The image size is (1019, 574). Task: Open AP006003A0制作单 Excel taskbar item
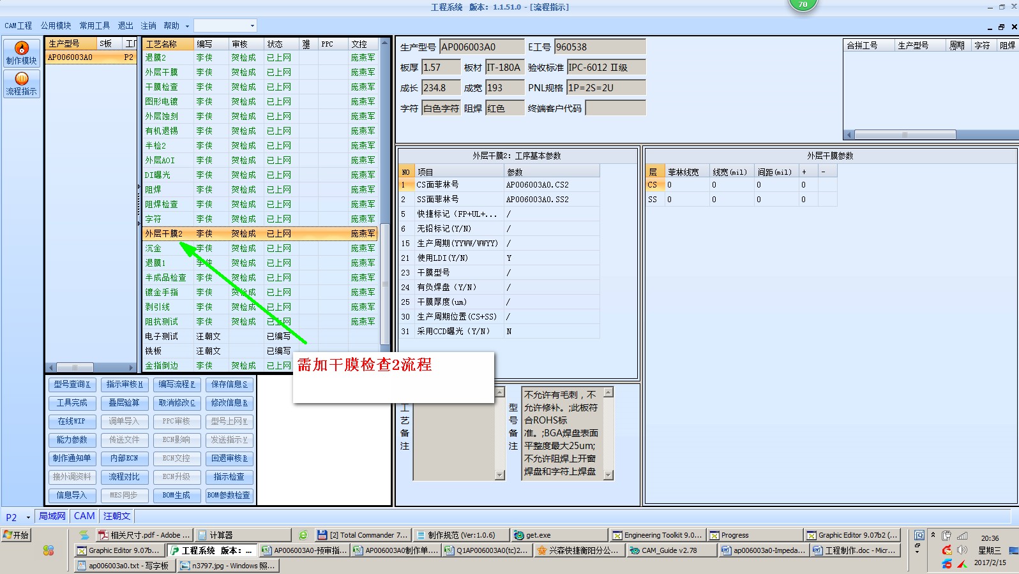point(395,550)
